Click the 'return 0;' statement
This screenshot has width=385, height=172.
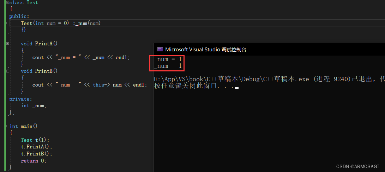tap(34, 161)
